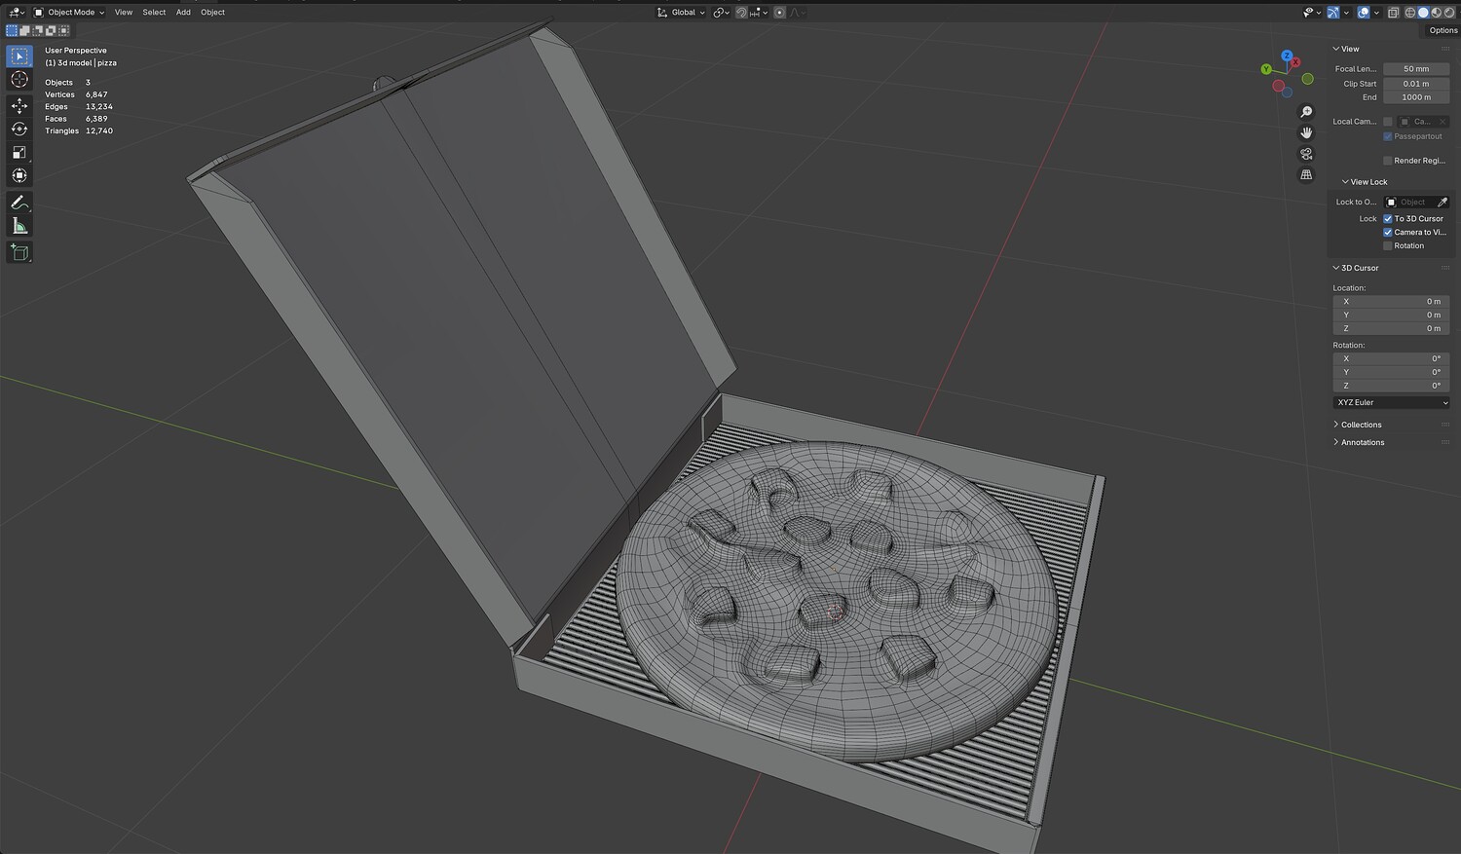Viewport: 1461px width, 854px height.
Task: Open the pivot point dropdown
Action: [x=721, y=13]
